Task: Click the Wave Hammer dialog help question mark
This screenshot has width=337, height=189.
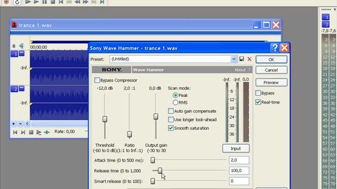Action: tap(275, 48)
